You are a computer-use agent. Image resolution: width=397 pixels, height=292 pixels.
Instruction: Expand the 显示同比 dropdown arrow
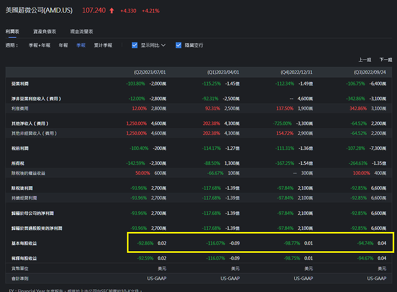click(163, 45)
